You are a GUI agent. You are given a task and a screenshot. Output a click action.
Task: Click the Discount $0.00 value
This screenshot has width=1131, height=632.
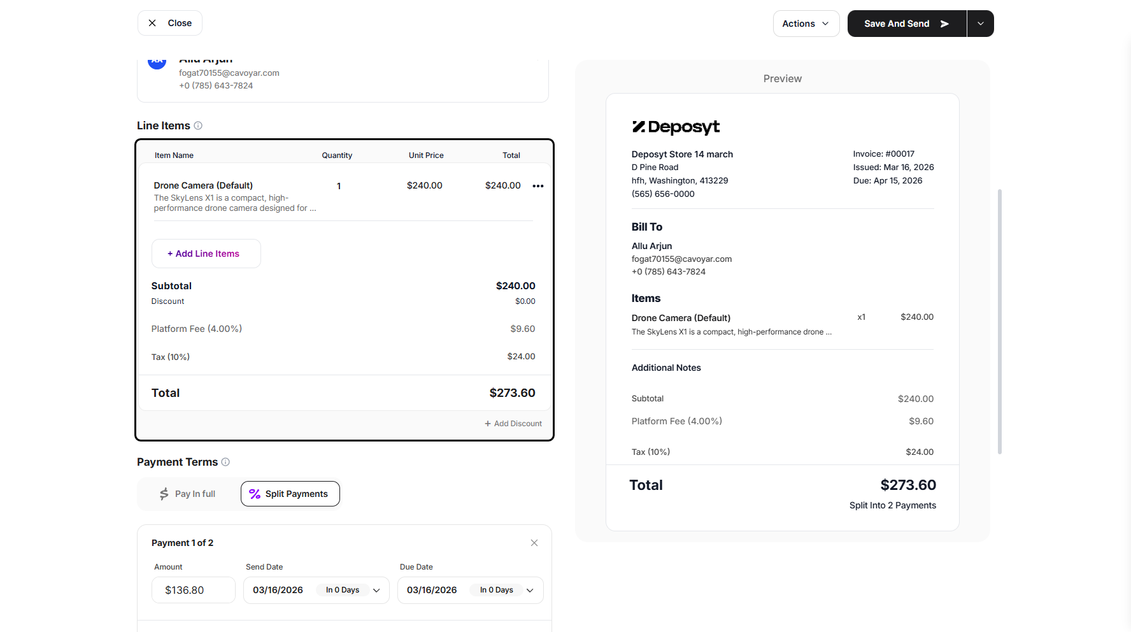525,301
